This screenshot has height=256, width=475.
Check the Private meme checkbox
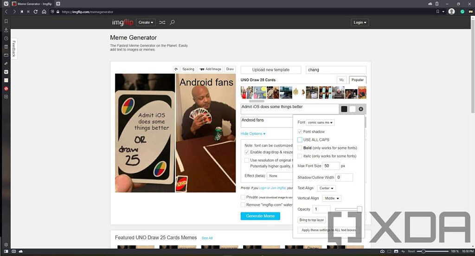(x=243, y=197)
